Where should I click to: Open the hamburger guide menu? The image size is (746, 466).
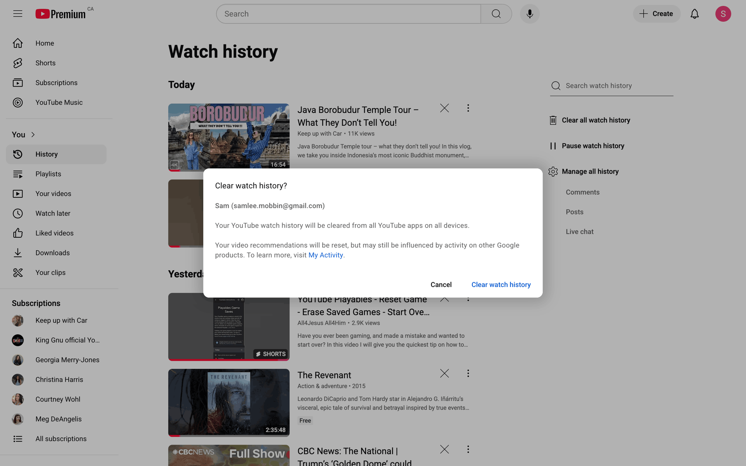[17, 14]
